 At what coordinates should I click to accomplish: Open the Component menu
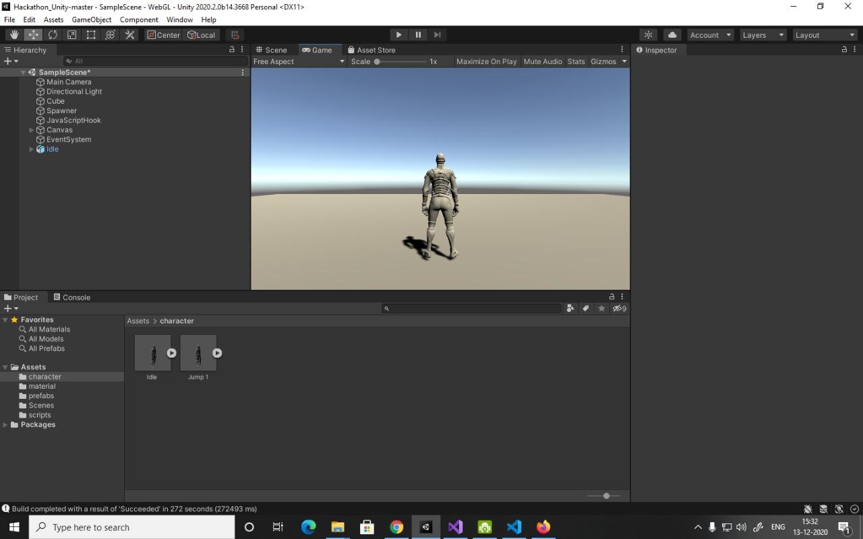point(139,20)
